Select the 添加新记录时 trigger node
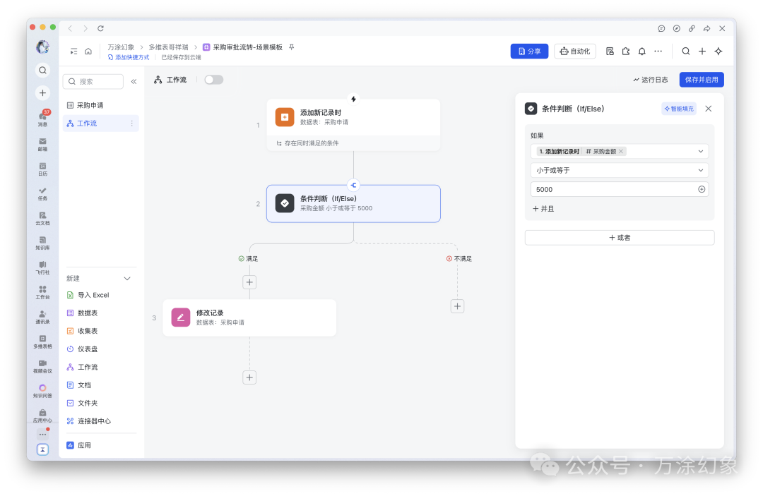 (x=353, y=125)
